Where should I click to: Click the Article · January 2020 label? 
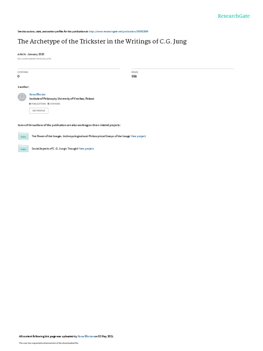point(31,54)
